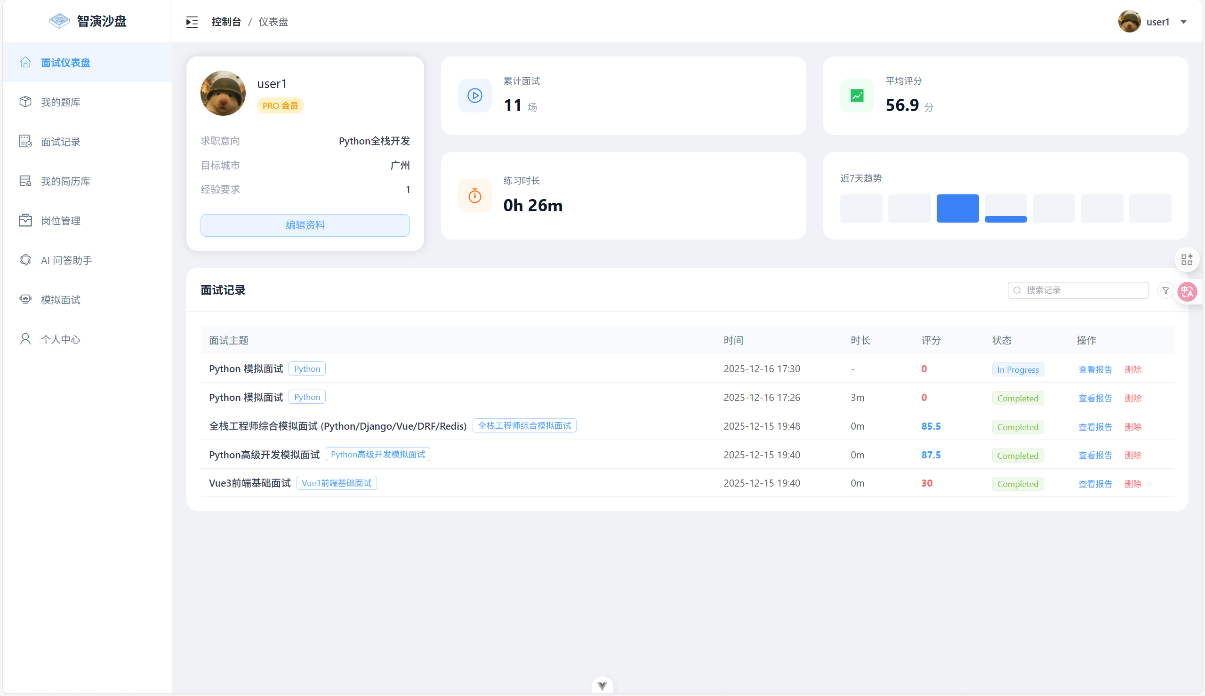Viewport: 1205px width, 696px height.
Task: Open 我的题库 in the sidebar
Action: click(x=61, y=102)
